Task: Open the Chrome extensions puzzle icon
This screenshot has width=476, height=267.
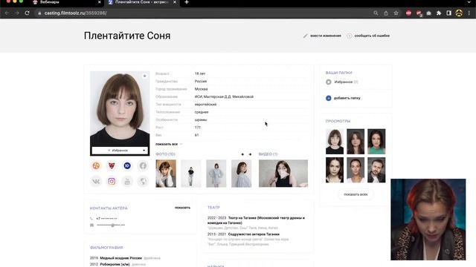Action: coord(439,13)
